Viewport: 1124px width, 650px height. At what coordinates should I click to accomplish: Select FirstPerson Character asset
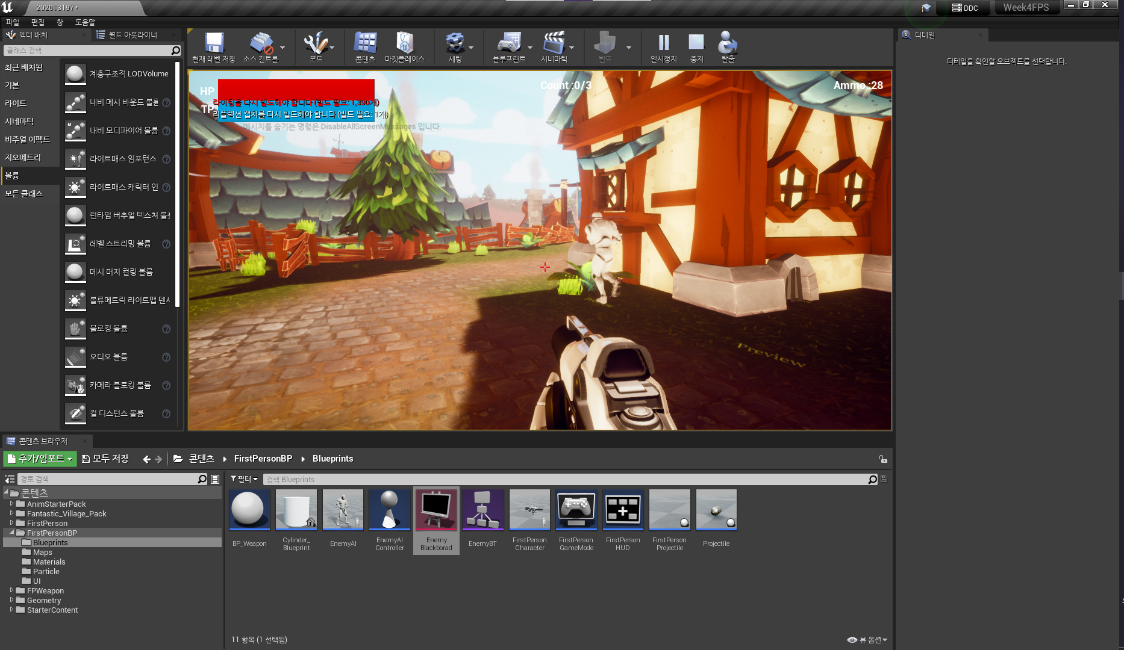pos(529,519)
